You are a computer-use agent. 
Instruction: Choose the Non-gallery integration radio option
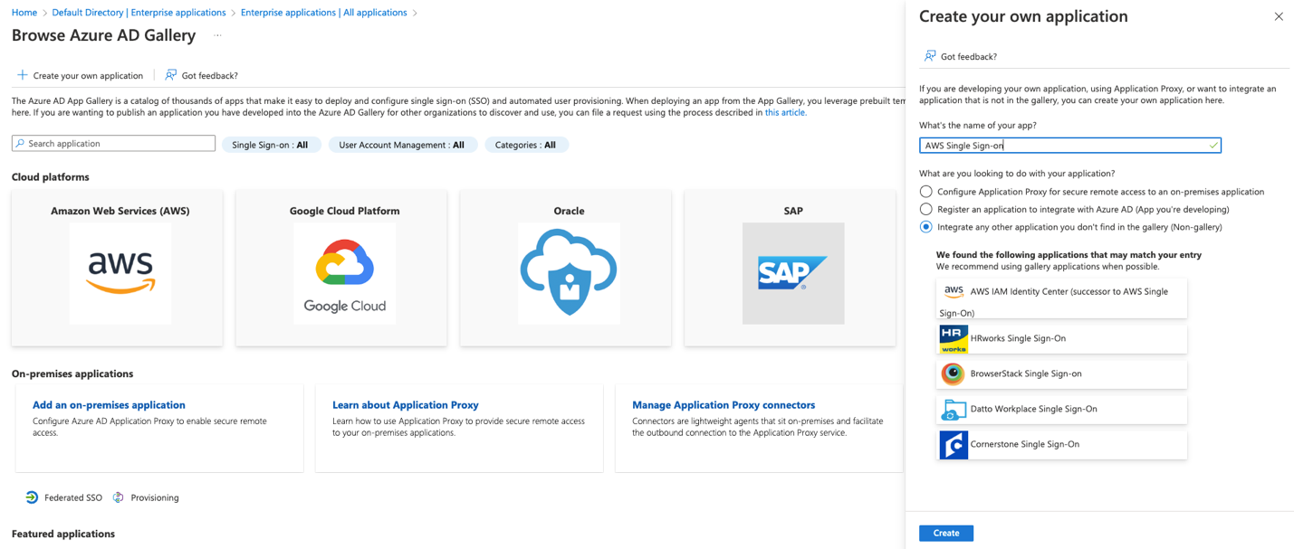925,227
